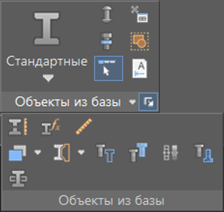Expand the Объекты из базы panel arrow
Image resolution: width=224 pixels, height=212 pixels.
pyautogui.click(x=132, y=102)
